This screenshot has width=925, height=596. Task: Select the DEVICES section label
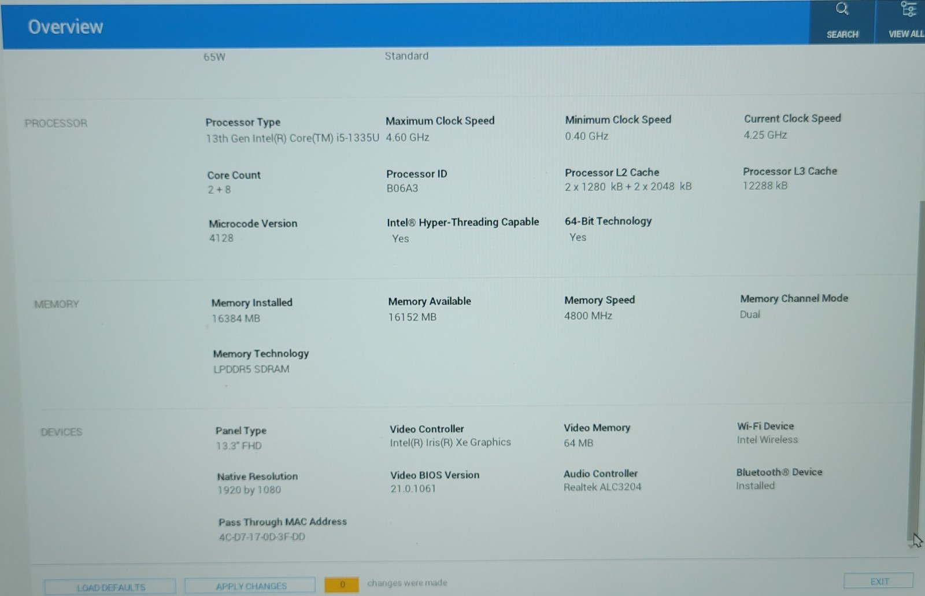(x=61, y=432)
